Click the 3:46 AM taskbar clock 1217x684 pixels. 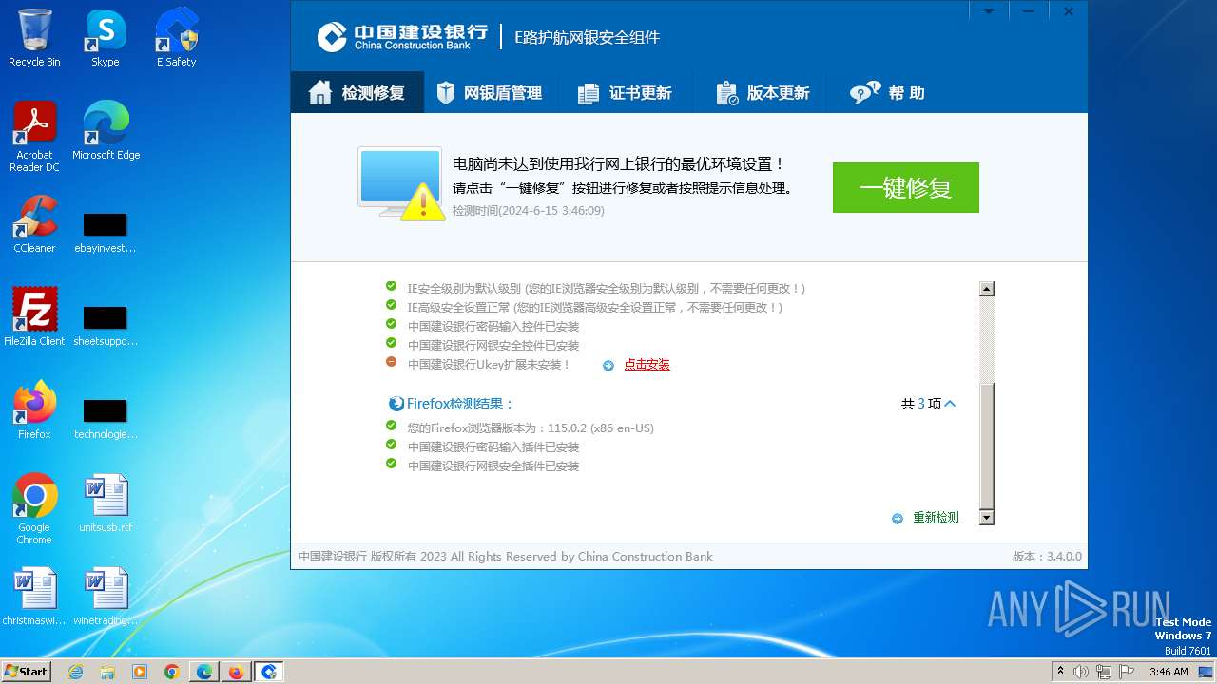pos(1169,672)
